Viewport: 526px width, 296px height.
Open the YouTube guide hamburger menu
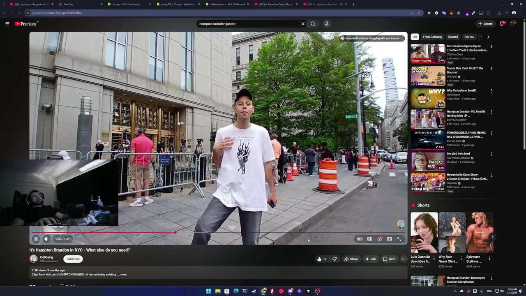click(x=7, y=24)
